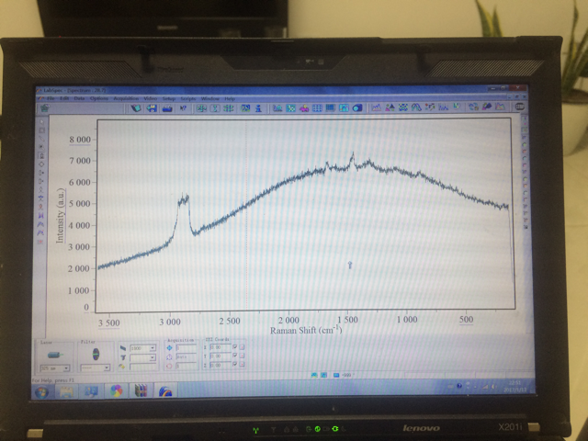Click the open file toolbar icon
The width and height of the screenshot is (588, 441).
[x=136, y=108]
